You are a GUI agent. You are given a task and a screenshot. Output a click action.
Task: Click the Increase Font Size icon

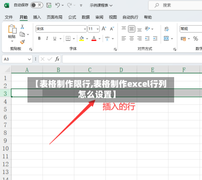click(x=104, y=29)
